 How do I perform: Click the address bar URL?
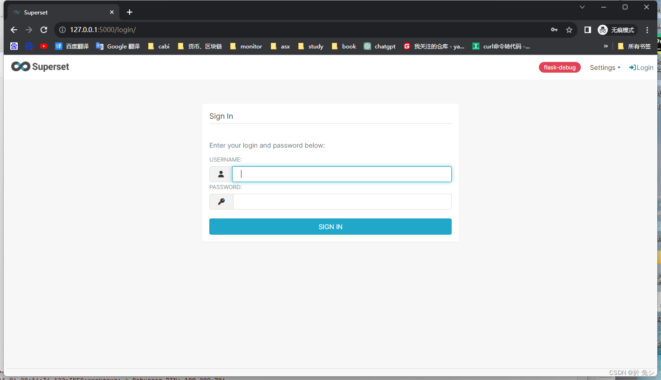[103, 30]
